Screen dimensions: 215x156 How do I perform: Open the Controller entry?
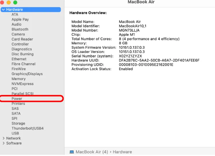coord(20,44)
